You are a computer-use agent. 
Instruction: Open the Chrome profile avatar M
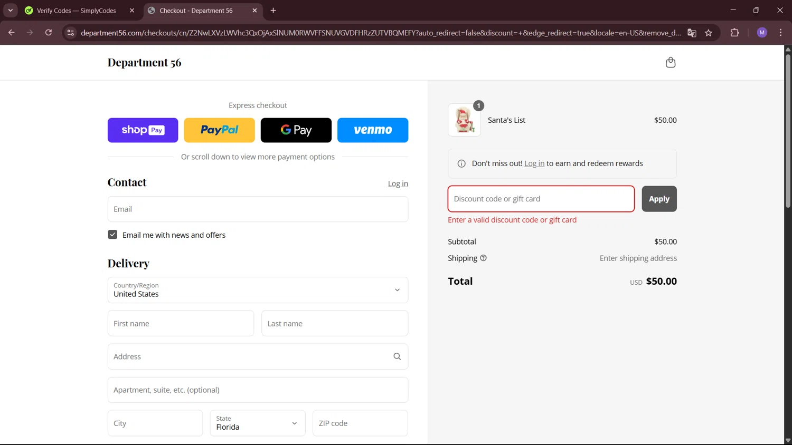(762, 33)
